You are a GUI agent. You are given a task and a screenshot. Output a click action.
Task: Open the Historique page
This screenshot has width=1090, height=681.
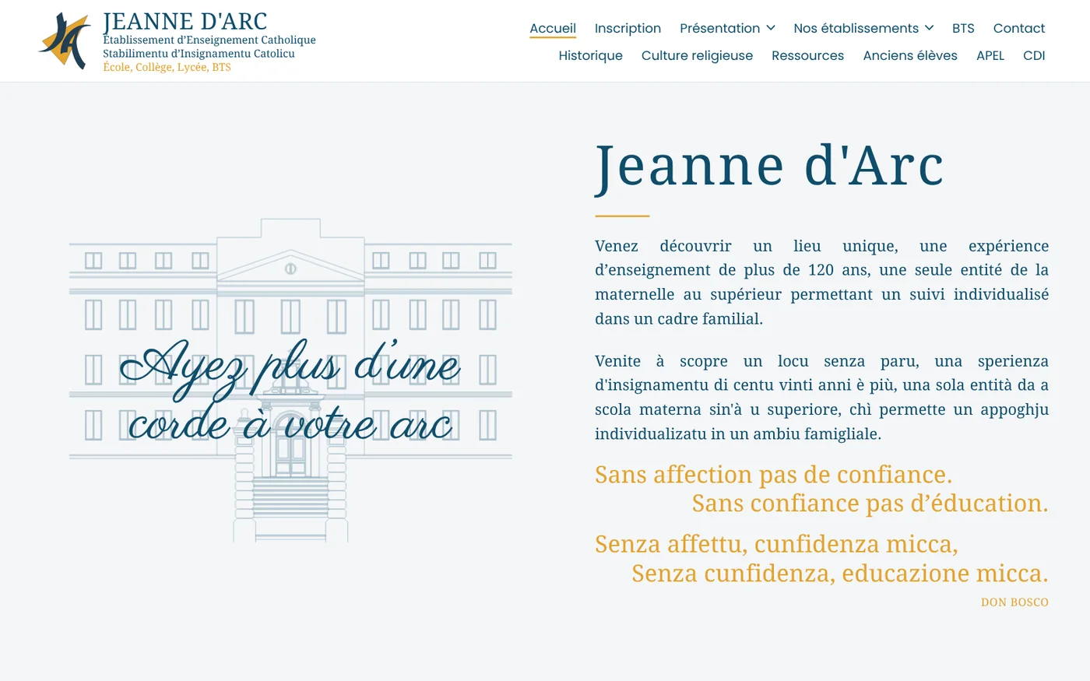pyautogui.click(x=590, y=55)
